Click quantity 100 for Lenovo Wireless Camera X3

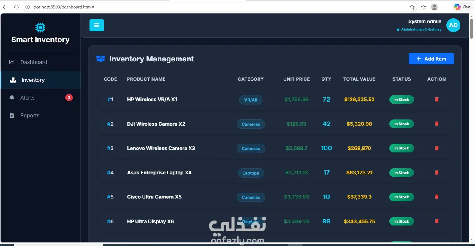(326, 148)
